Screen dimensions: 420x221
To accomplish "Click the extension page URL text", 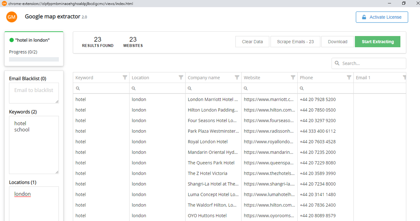I will [x=71, y=3].
